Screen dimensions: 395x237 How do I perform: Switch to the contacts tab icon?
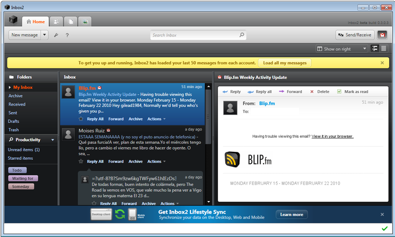56,22
